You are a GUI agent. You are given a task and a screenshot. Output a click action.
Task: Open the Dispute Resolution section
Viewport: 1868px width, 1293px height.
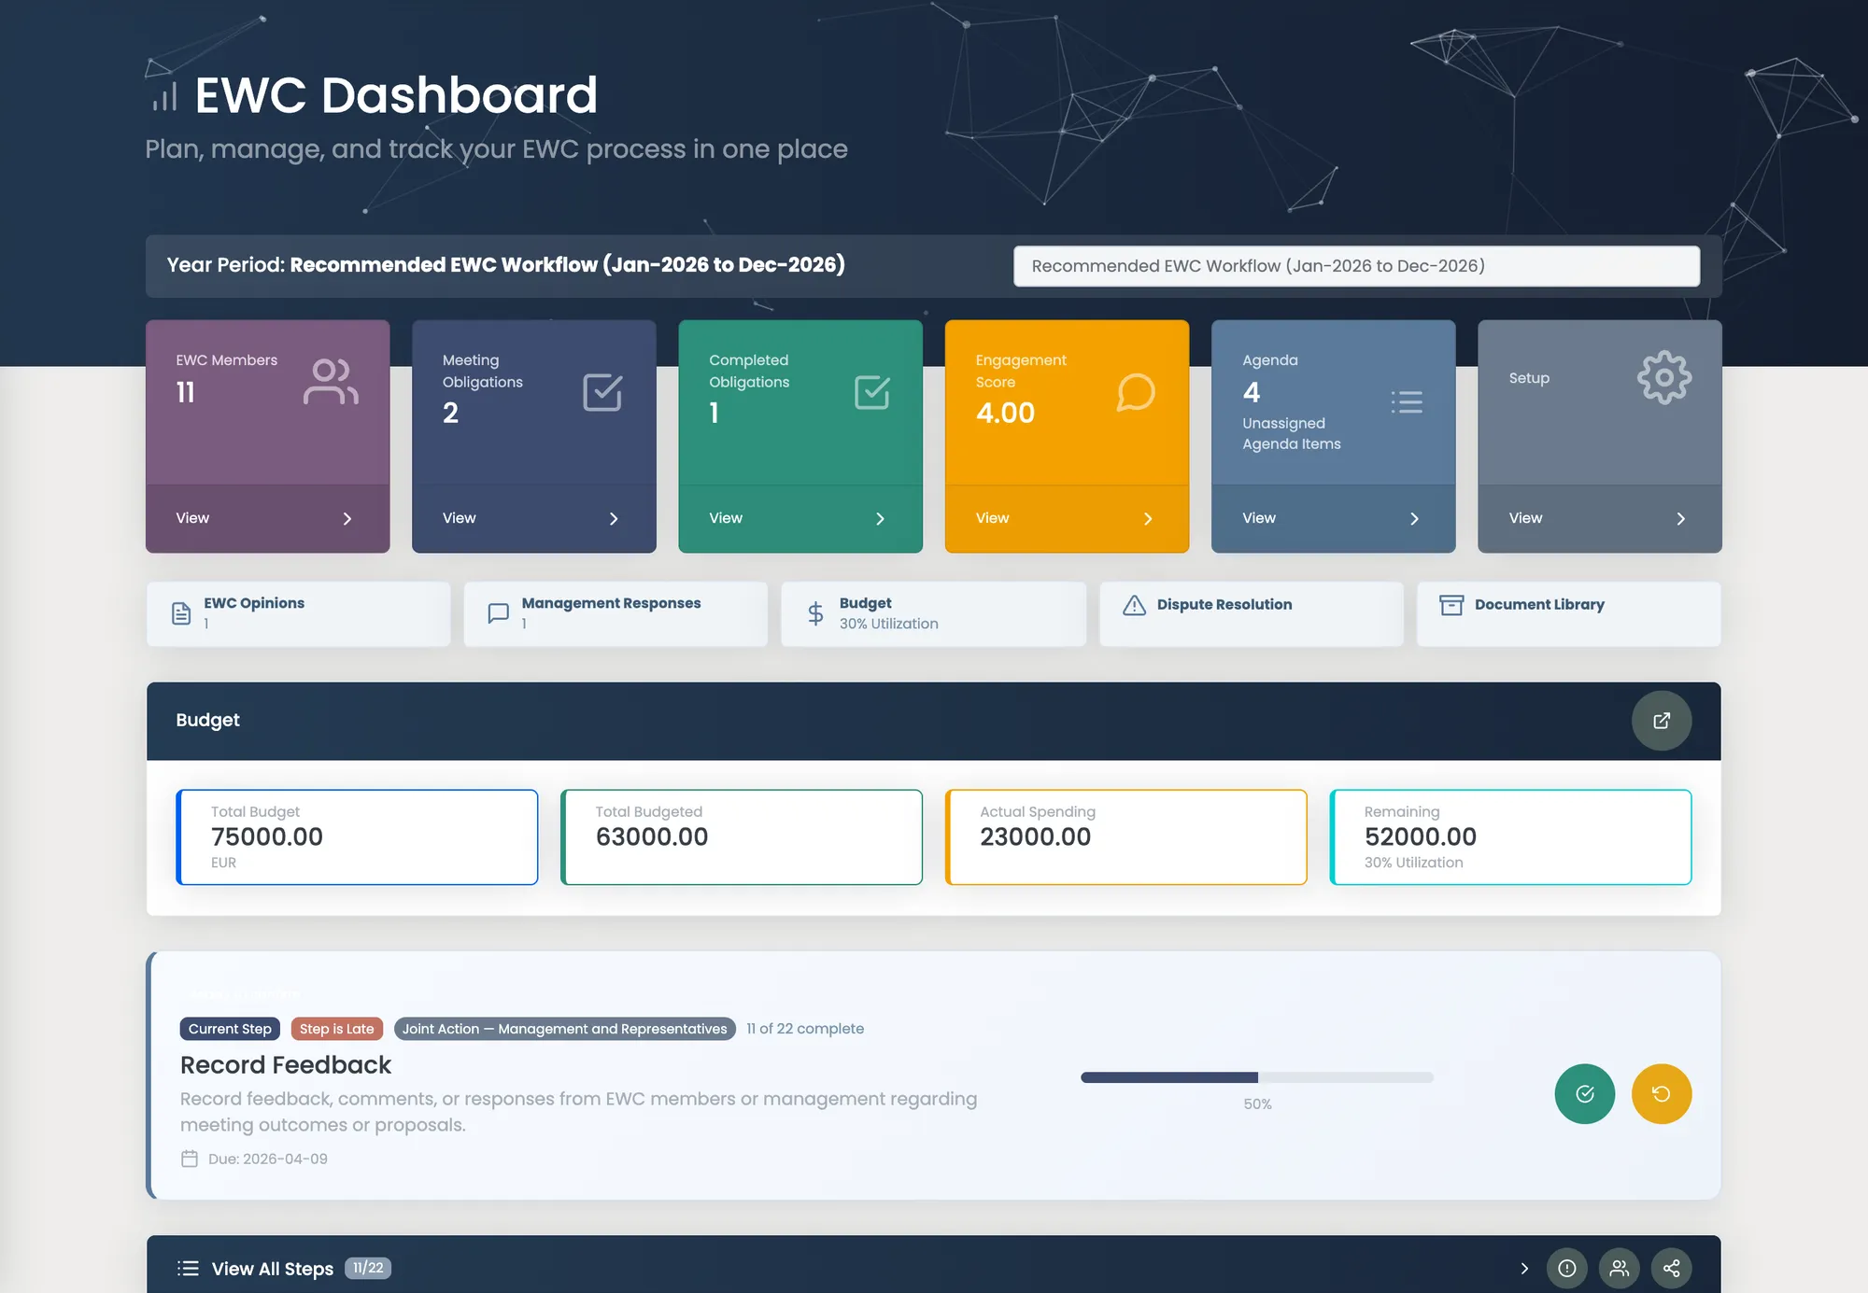coord(1252,613)
